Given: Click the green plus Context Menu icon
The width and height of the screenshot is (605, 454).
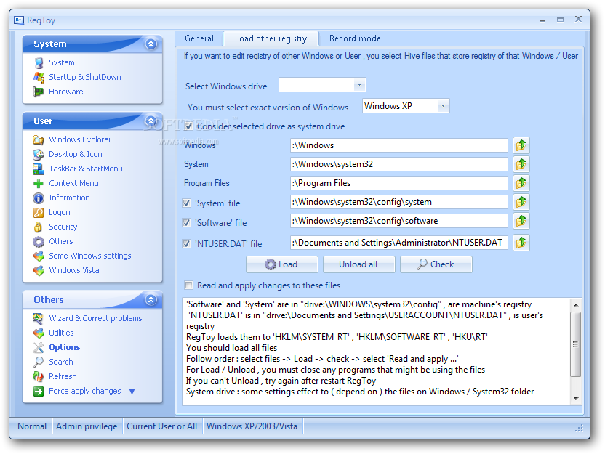Looking at the screenshot, I should [x=39, y=184].
